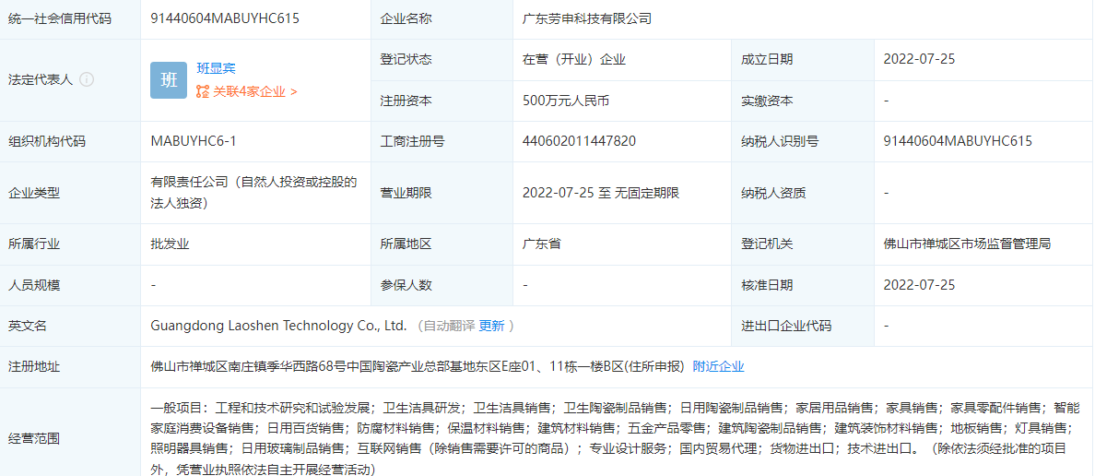Click the 统一社会信用代码 label
Image resolution: width=1095 pixels, height=476 pixels.
[x=59, y=18]
